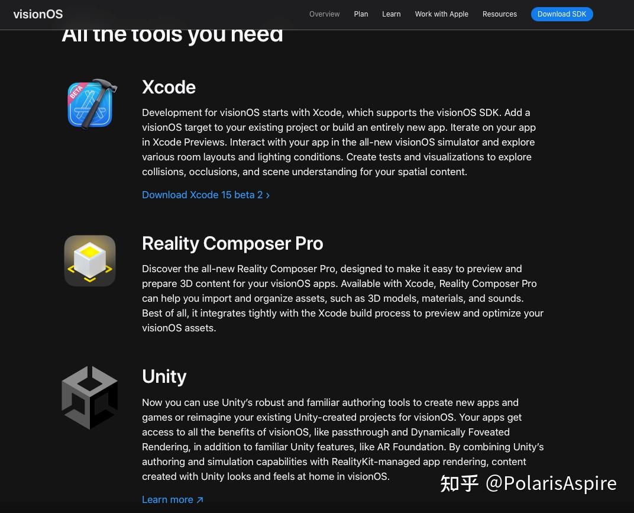Screen dimensions: 634x513
Task: Click the "All the tools you need" title
Action: tap(172, 35)
